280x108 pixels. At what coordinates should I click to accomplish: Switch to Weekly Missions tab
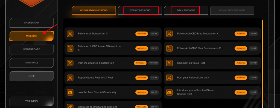(x=140, y=10)
